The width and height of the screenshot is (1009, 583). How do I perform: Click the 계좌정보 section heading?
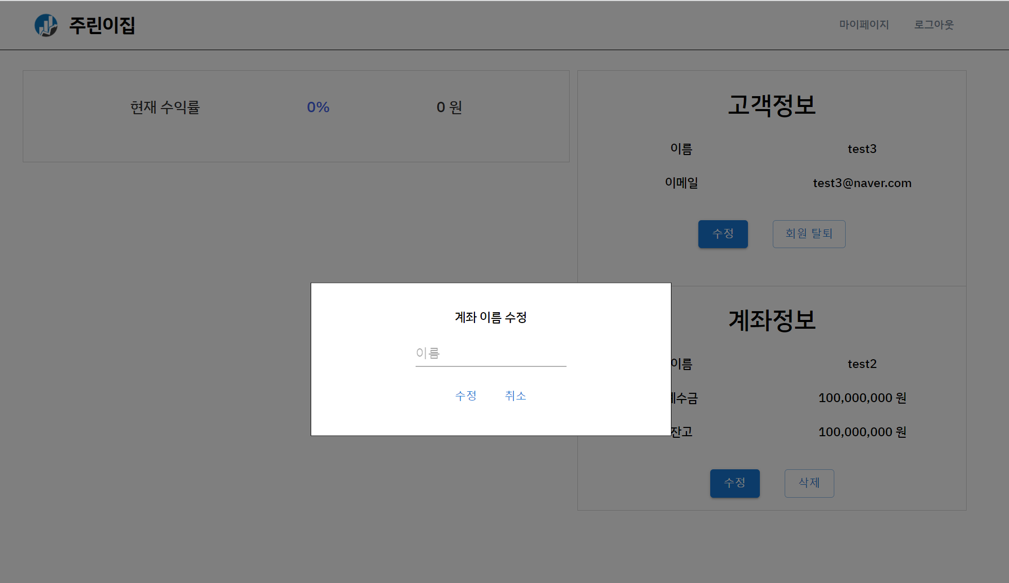(772, 320)
